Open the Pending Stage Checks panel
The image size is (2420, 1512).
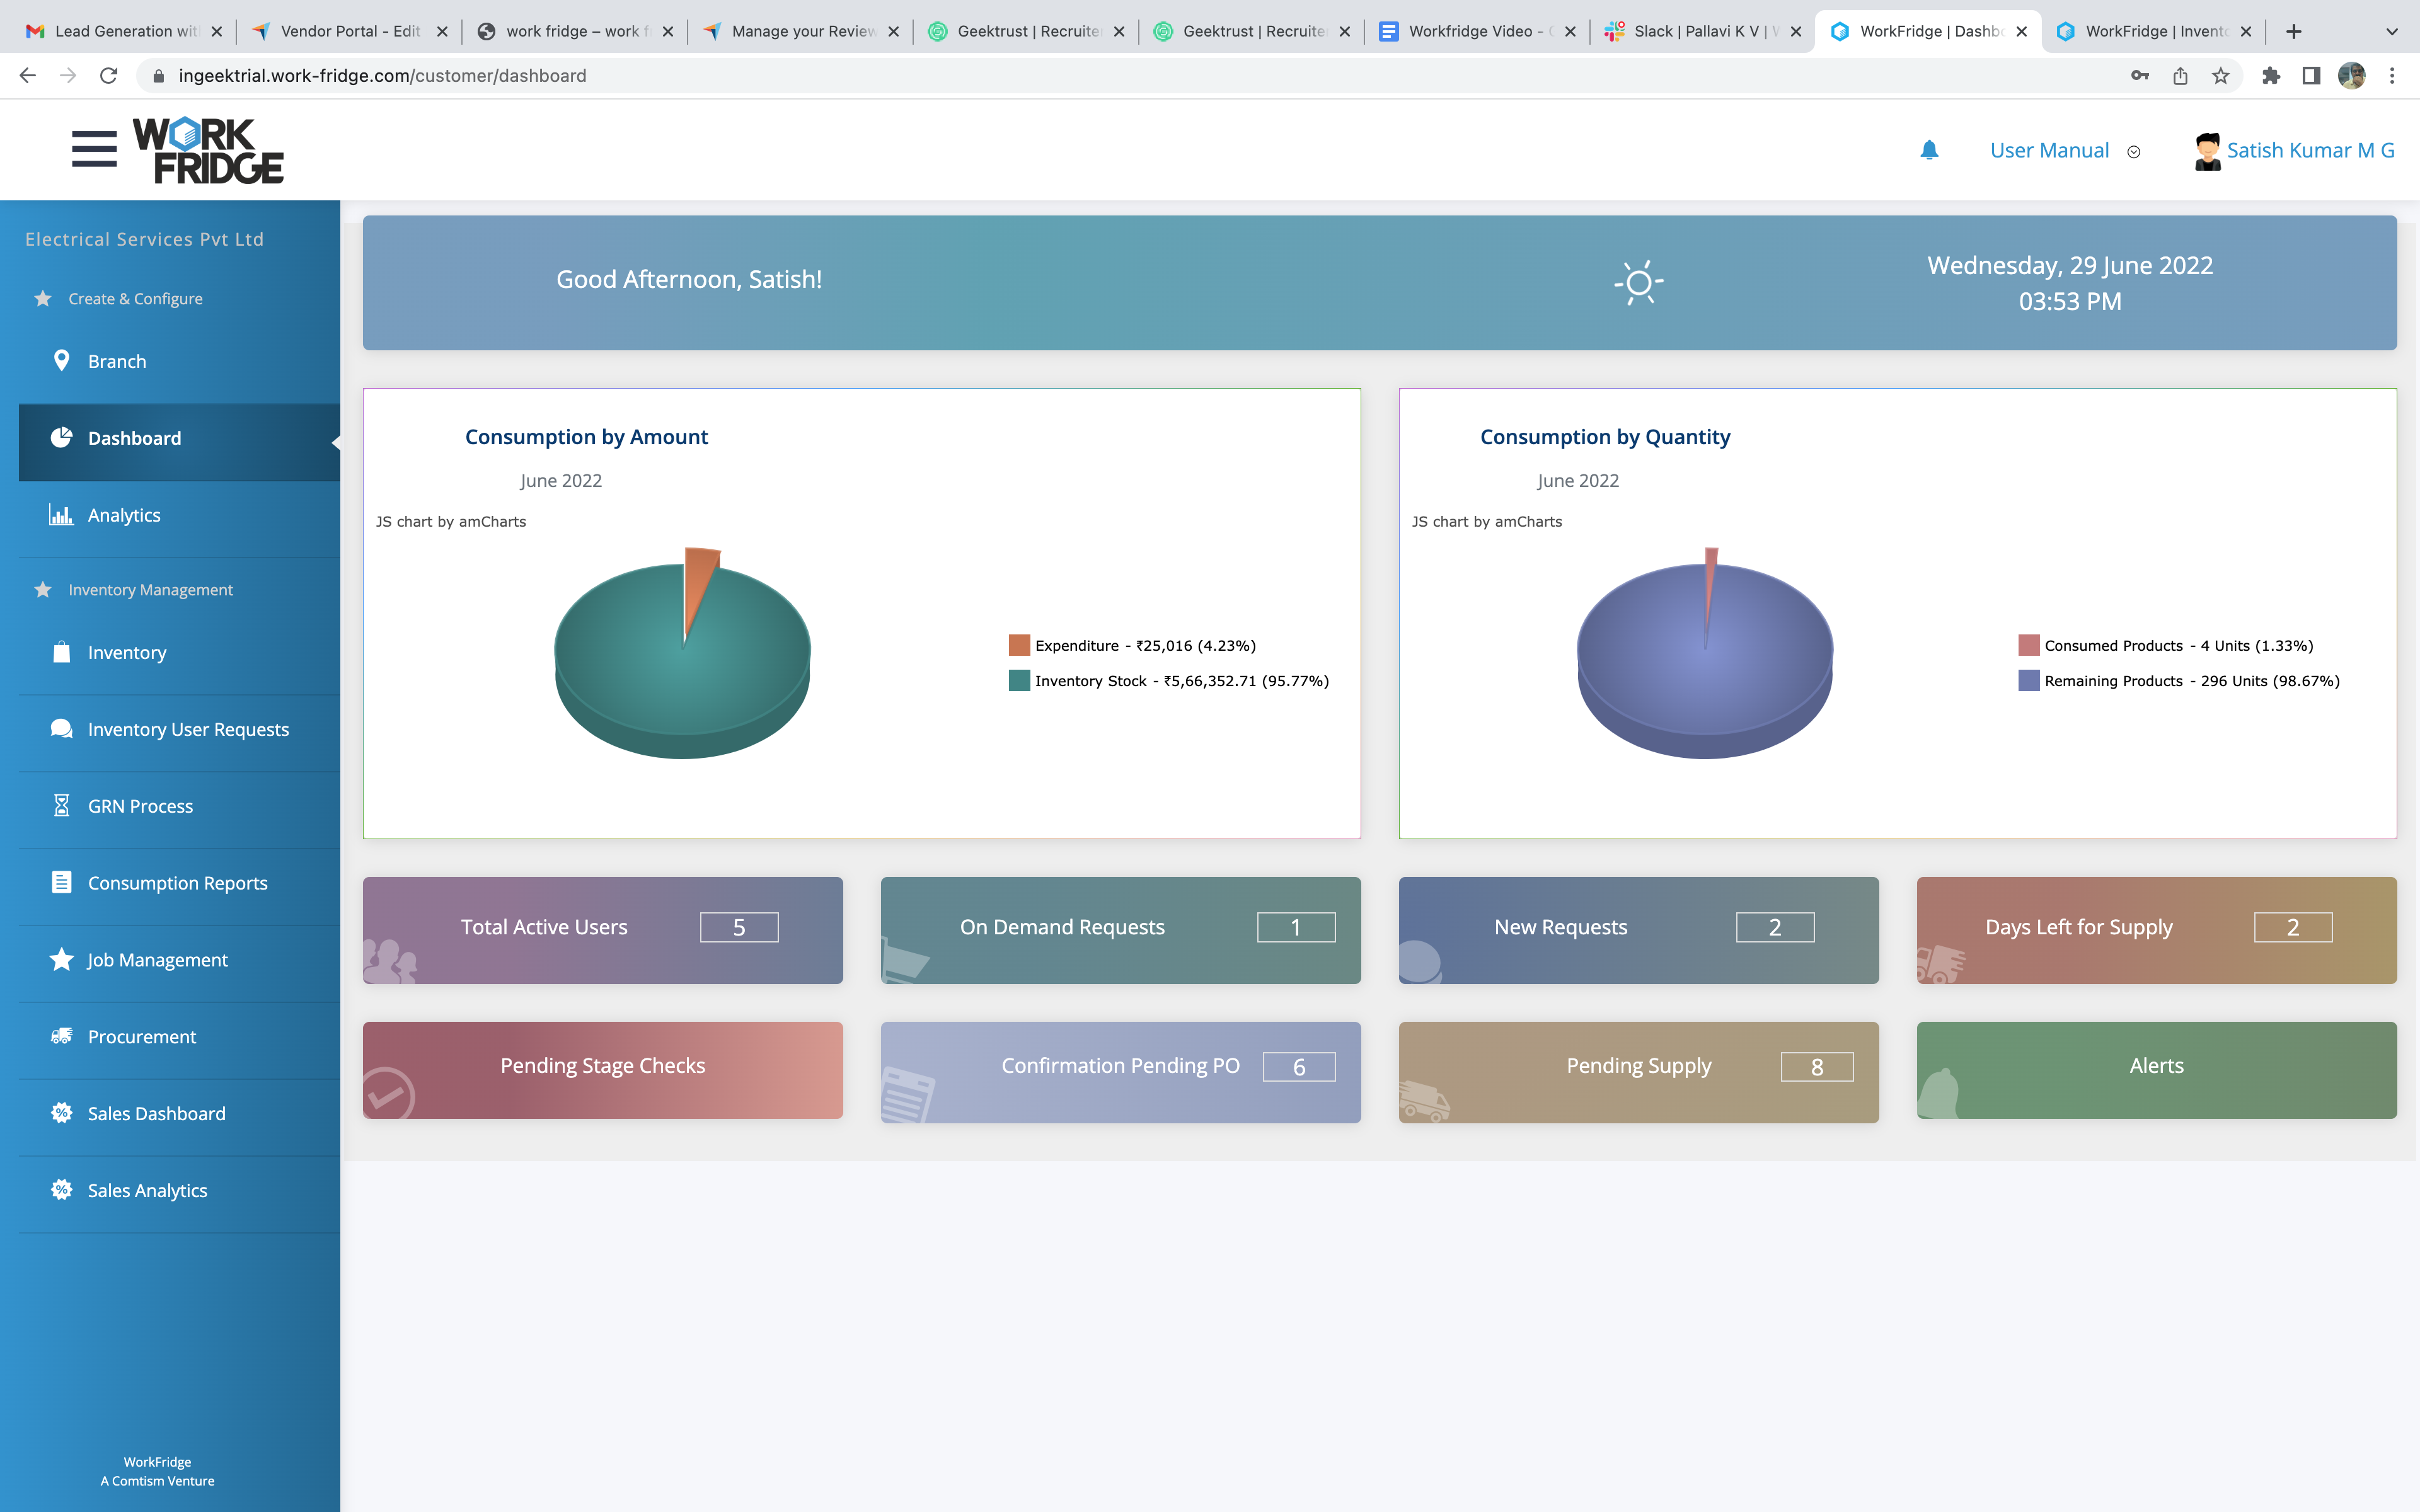tap(602, 1066)
